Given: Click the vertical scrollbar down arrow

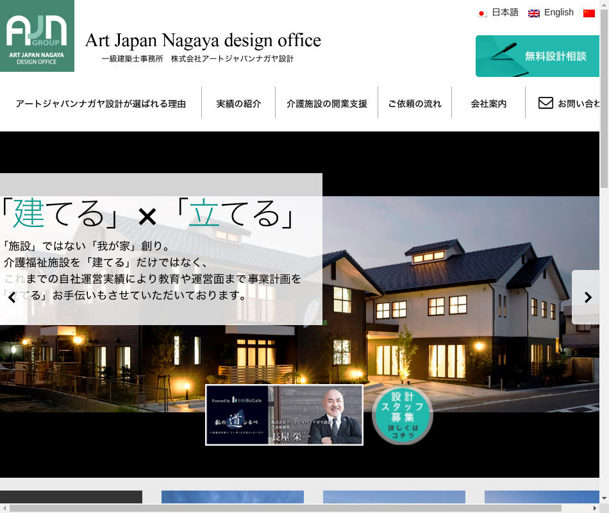Looking at the screenshot, I should tap(604, 498).
